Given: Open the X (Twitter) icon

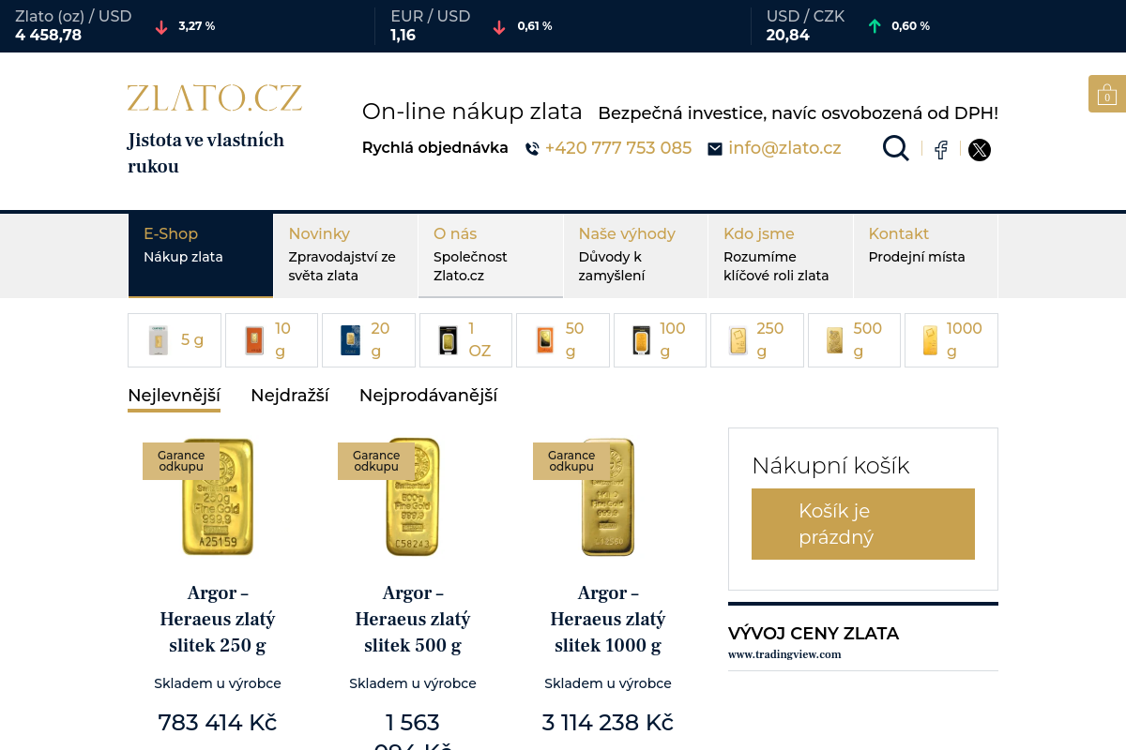Looking at the screenshot, I should [980, 150].
